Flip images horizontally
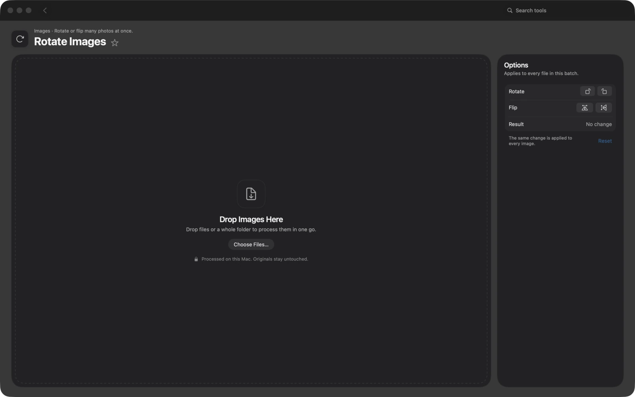Image resolution: width=635 pixels, height=397 pixels. pos(585,108)
